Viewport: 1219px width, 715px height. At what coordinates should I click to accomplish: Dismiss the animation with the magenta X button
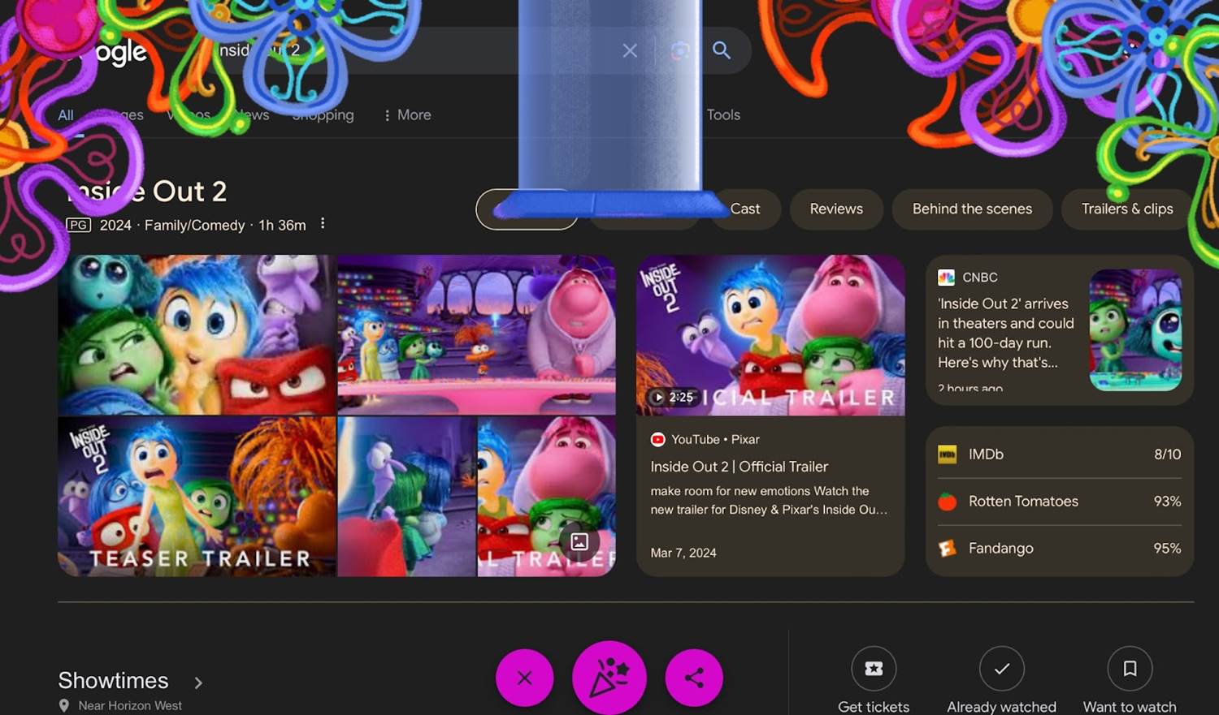(525, 678)
